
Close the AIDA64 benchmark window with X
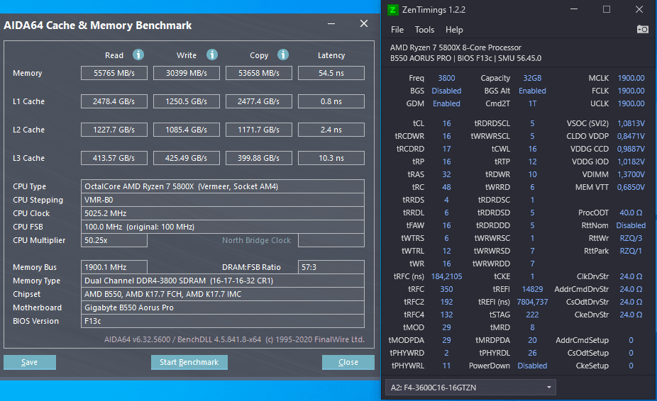364,24
